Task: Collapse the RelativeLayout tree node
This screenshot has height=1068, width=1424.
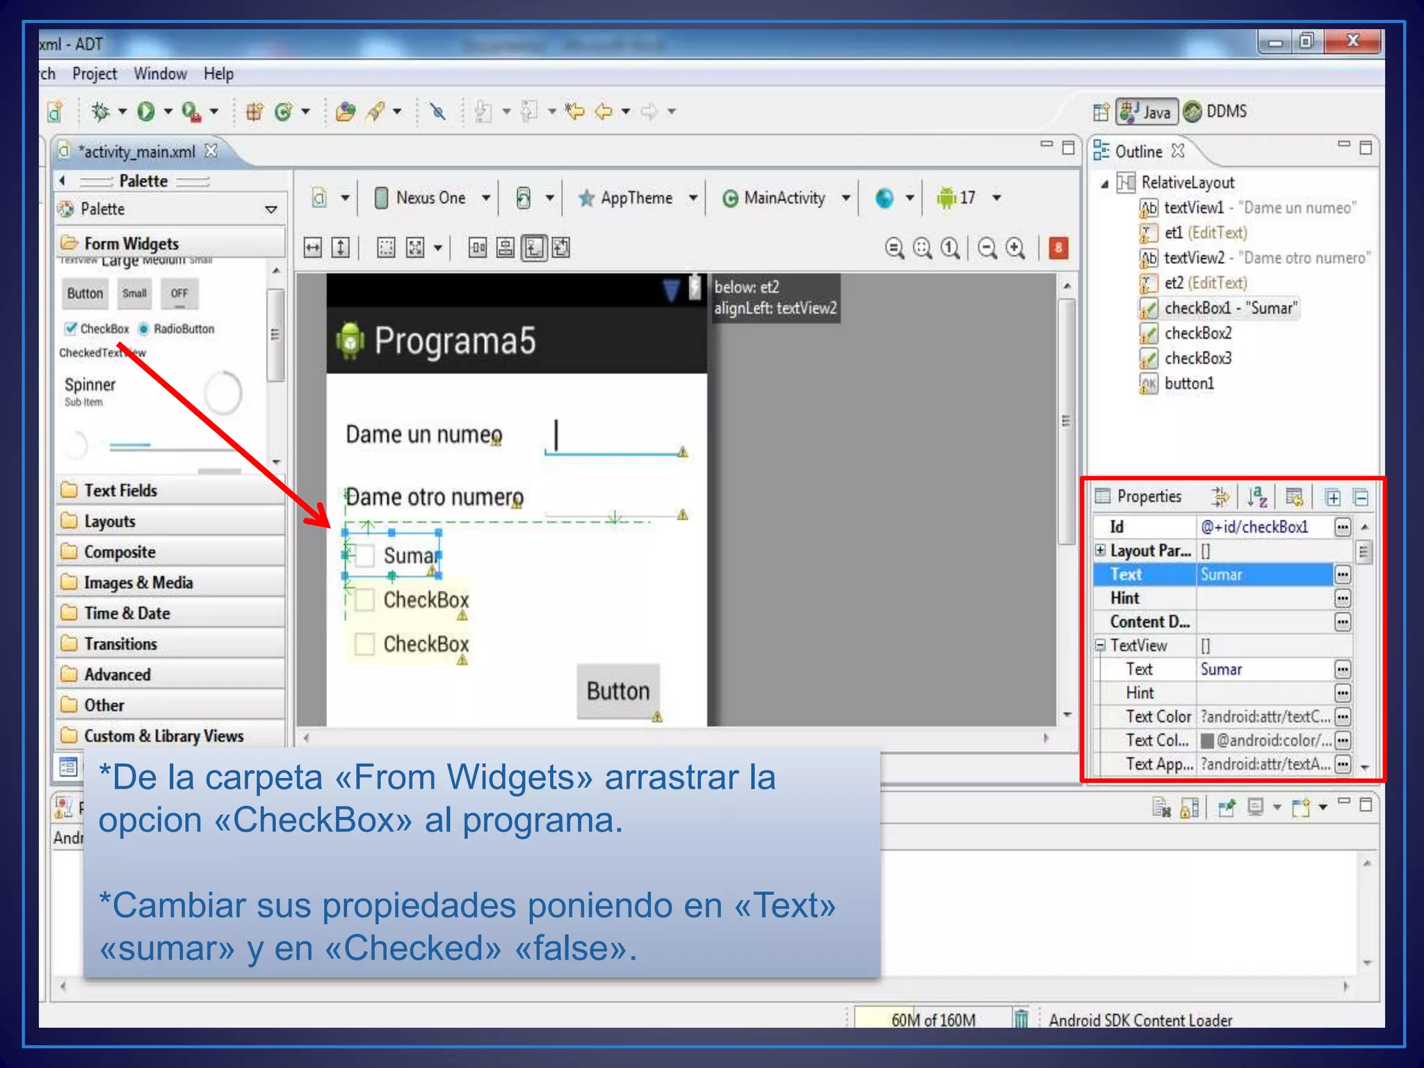Action: coord(1104,184)
